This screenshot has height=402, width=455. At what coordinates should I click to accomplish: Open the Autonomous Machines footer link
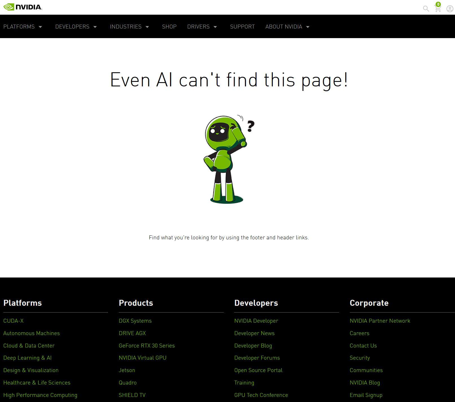pos(32,333)
